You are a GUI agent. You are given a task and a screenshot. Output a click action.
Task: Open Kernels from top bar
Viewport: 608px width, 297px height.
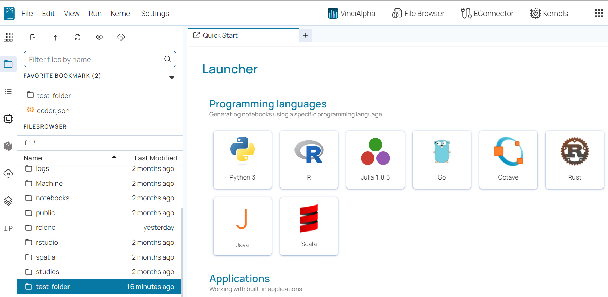click(549, 14)
